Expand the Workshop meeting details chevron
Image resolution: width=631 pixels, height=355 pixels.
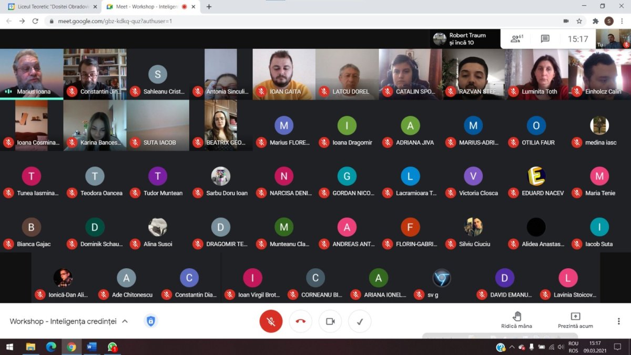pos(125,321)
